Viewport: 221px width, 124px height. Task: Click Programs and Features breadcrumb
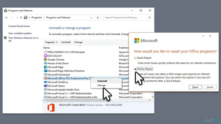[x=58, y=18]
